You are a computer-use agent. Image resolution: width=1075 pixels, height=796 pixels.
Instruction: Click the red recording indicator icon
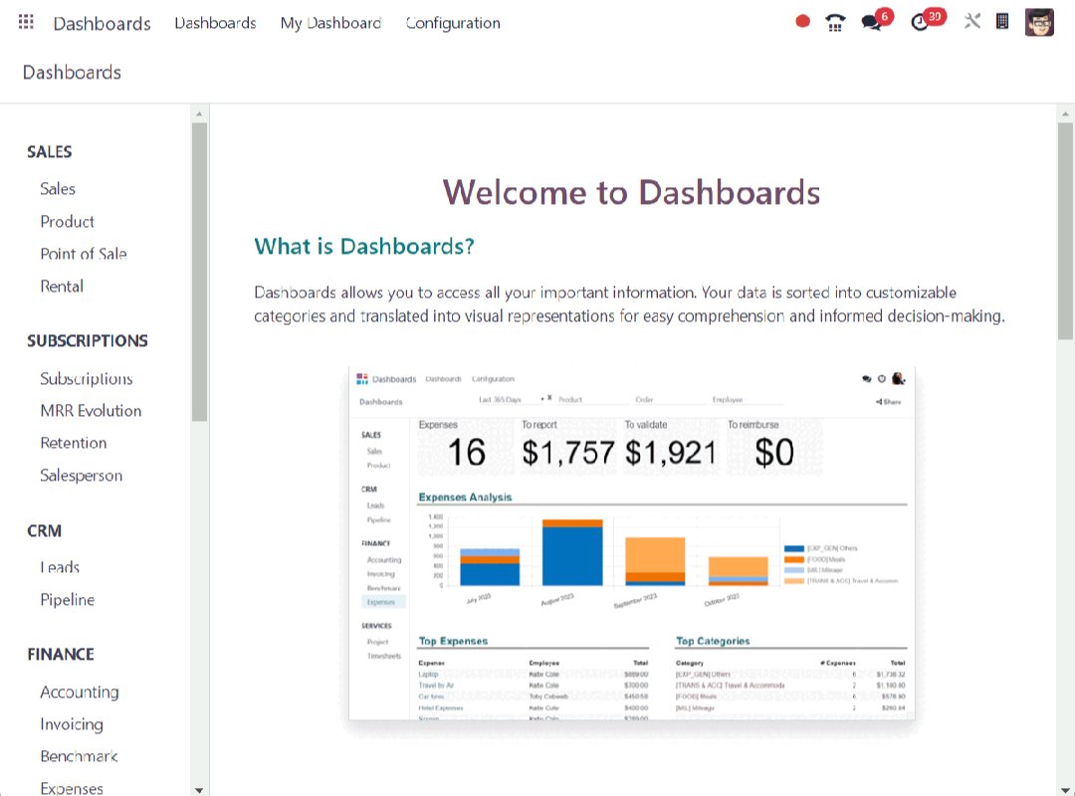[x=803, y=22]
